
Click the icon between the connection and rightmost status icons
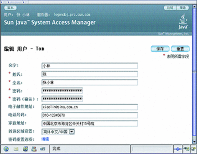coord(186,149)
